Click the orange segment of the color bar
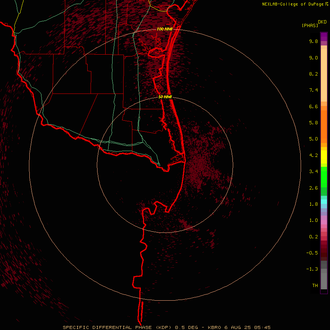The height and width of the screenshot is (330, 330). (x=324, y=126)
